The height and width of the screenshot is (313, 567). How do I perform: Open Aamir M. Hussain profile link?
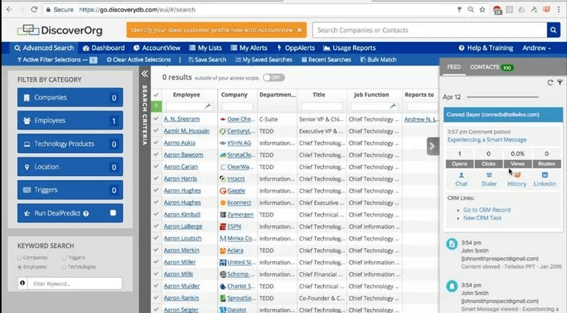click(x=186, y=131)
